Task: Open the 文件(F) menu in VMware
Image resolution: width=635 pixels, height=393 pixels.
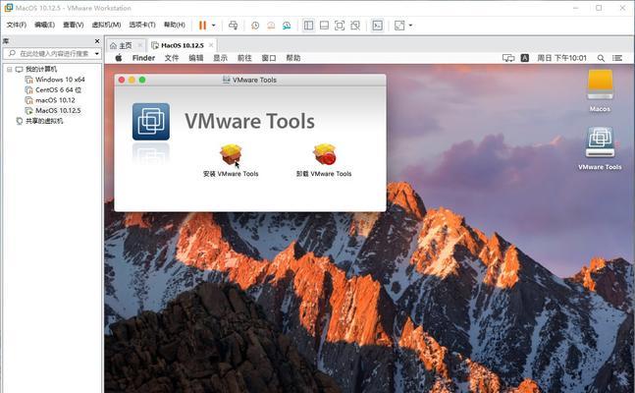Action: point(17,26)
